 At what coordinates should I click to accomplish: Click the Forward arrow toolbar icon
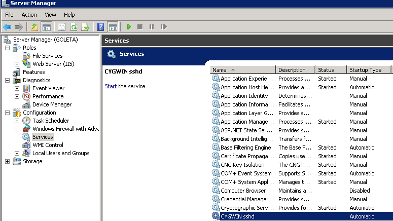click(x=19, y=27)
